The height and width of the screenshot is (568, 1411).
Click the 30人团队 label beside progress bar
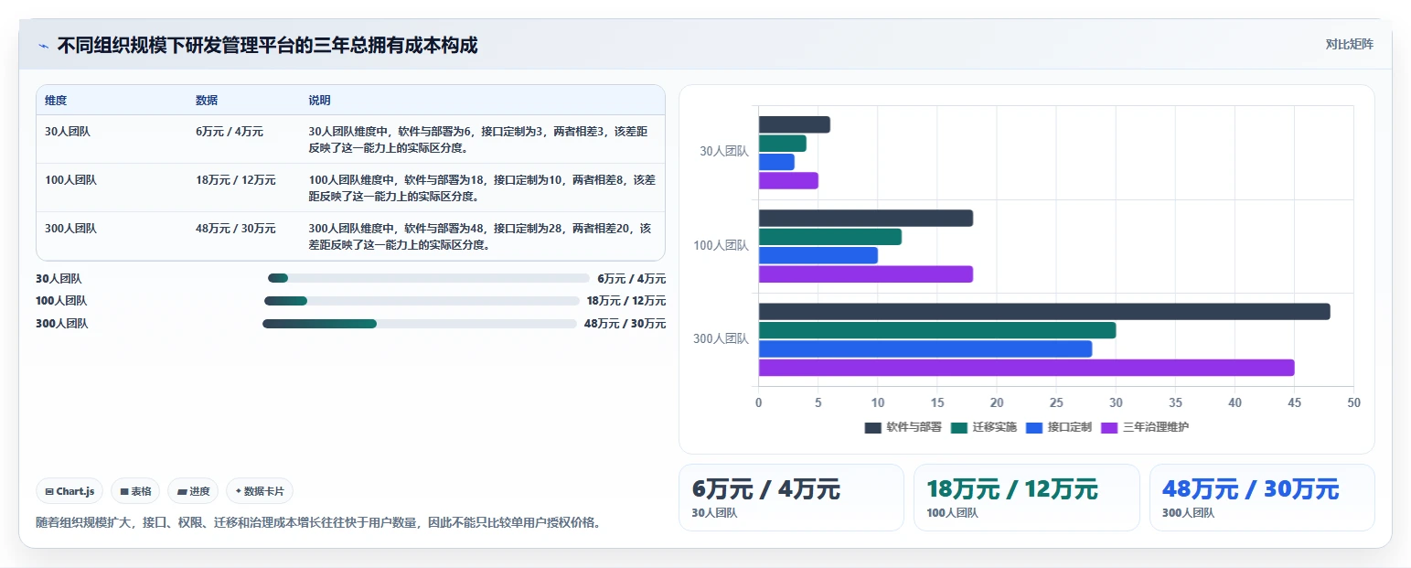[59, 279]
